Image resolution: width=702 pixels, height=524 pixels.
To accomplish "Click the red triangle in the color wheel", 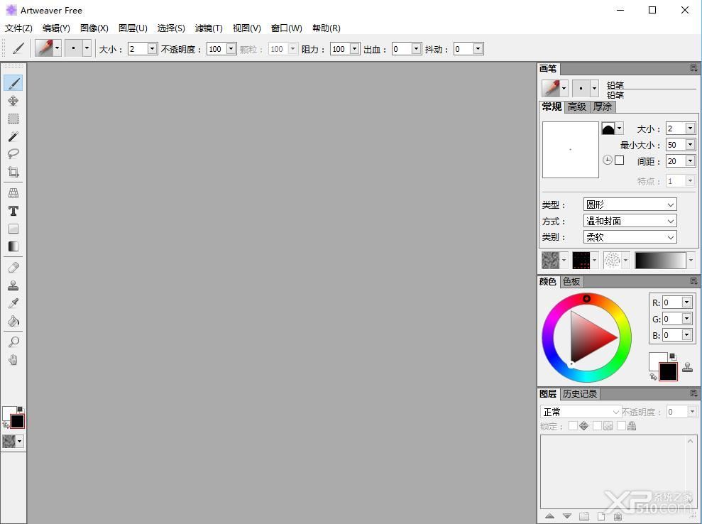I will 591,337.
